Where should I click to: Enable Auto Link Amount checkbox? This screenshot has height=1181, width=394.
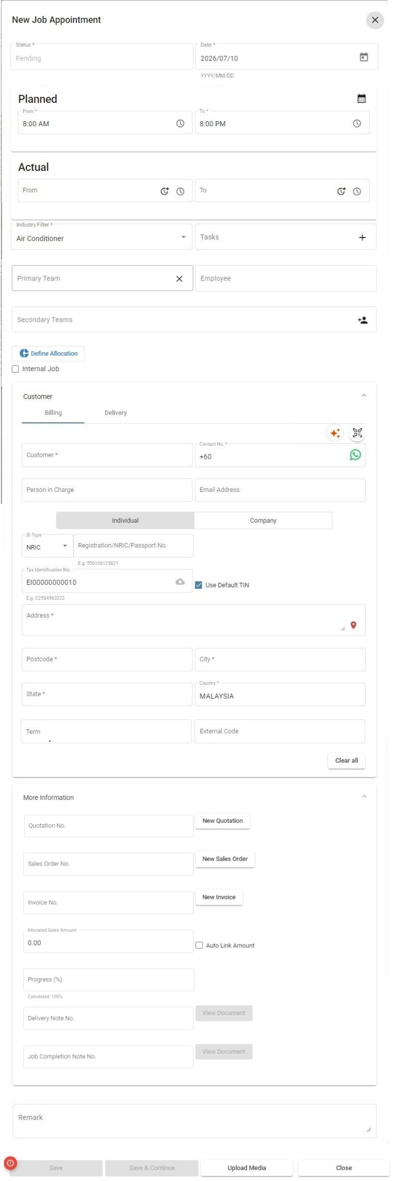pos(199,946)
